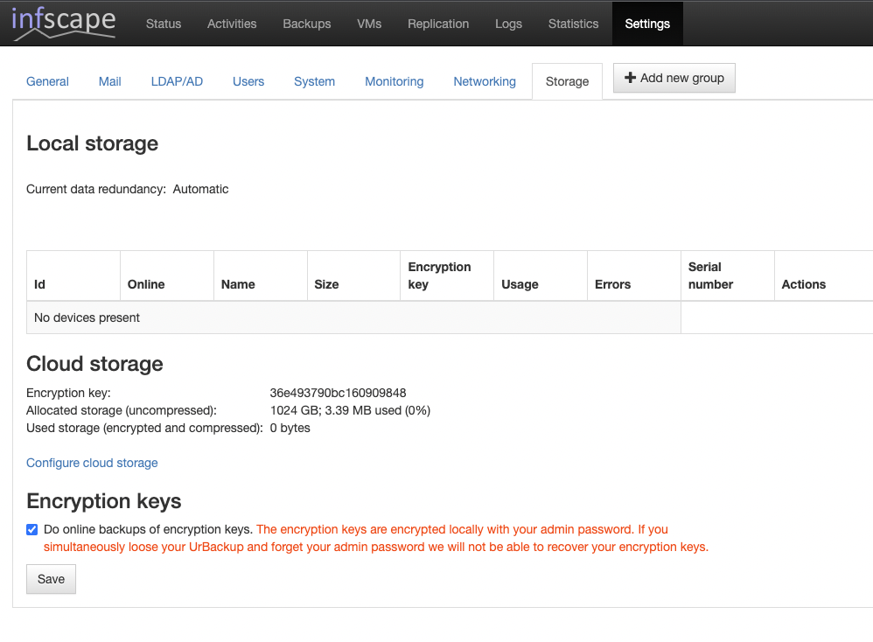This screenshot has width=873, height=642.
Task: Switch to the Networking tab
Action: tap(484, 81)
